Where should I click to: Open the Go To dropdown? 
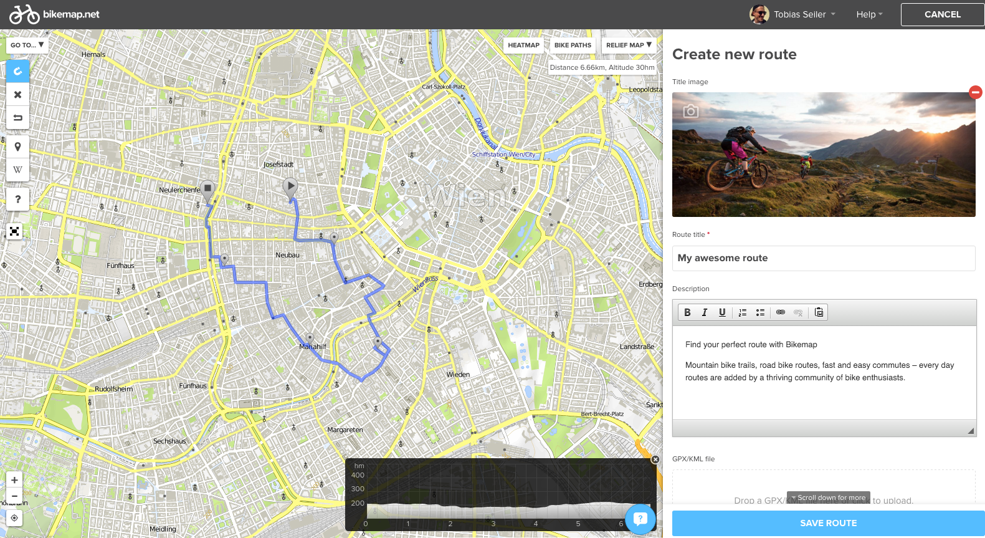coord(27,45)
